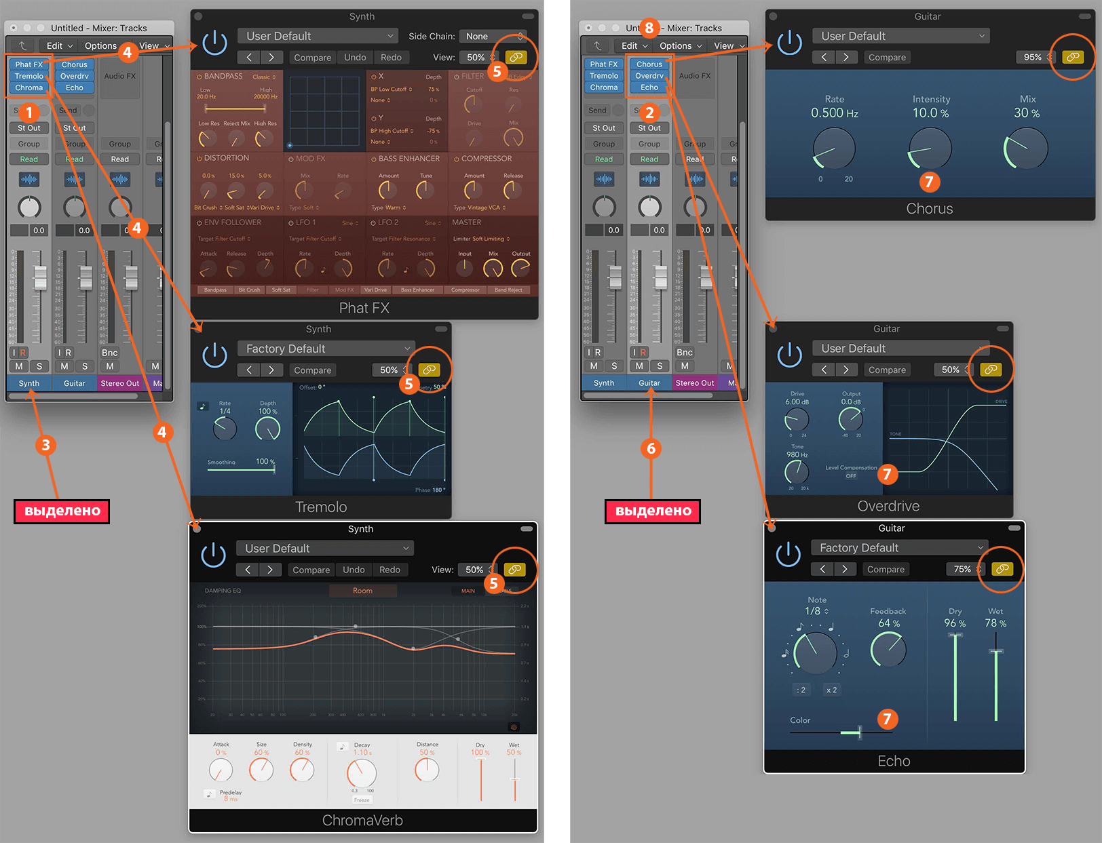Solo the Guitar channel in right mixer
This screenshot has width=1102, height=843.
pos(660,366)
